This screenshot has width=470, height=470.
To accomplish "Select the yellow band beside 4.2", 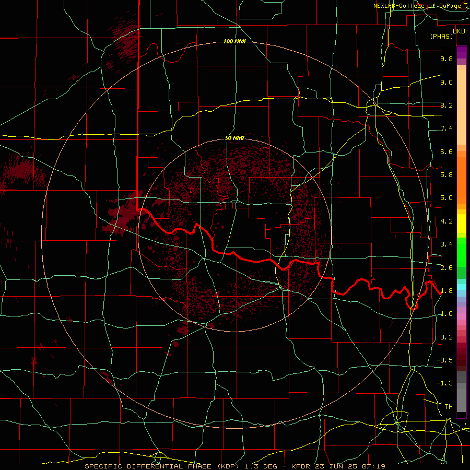I will [461, 224].
